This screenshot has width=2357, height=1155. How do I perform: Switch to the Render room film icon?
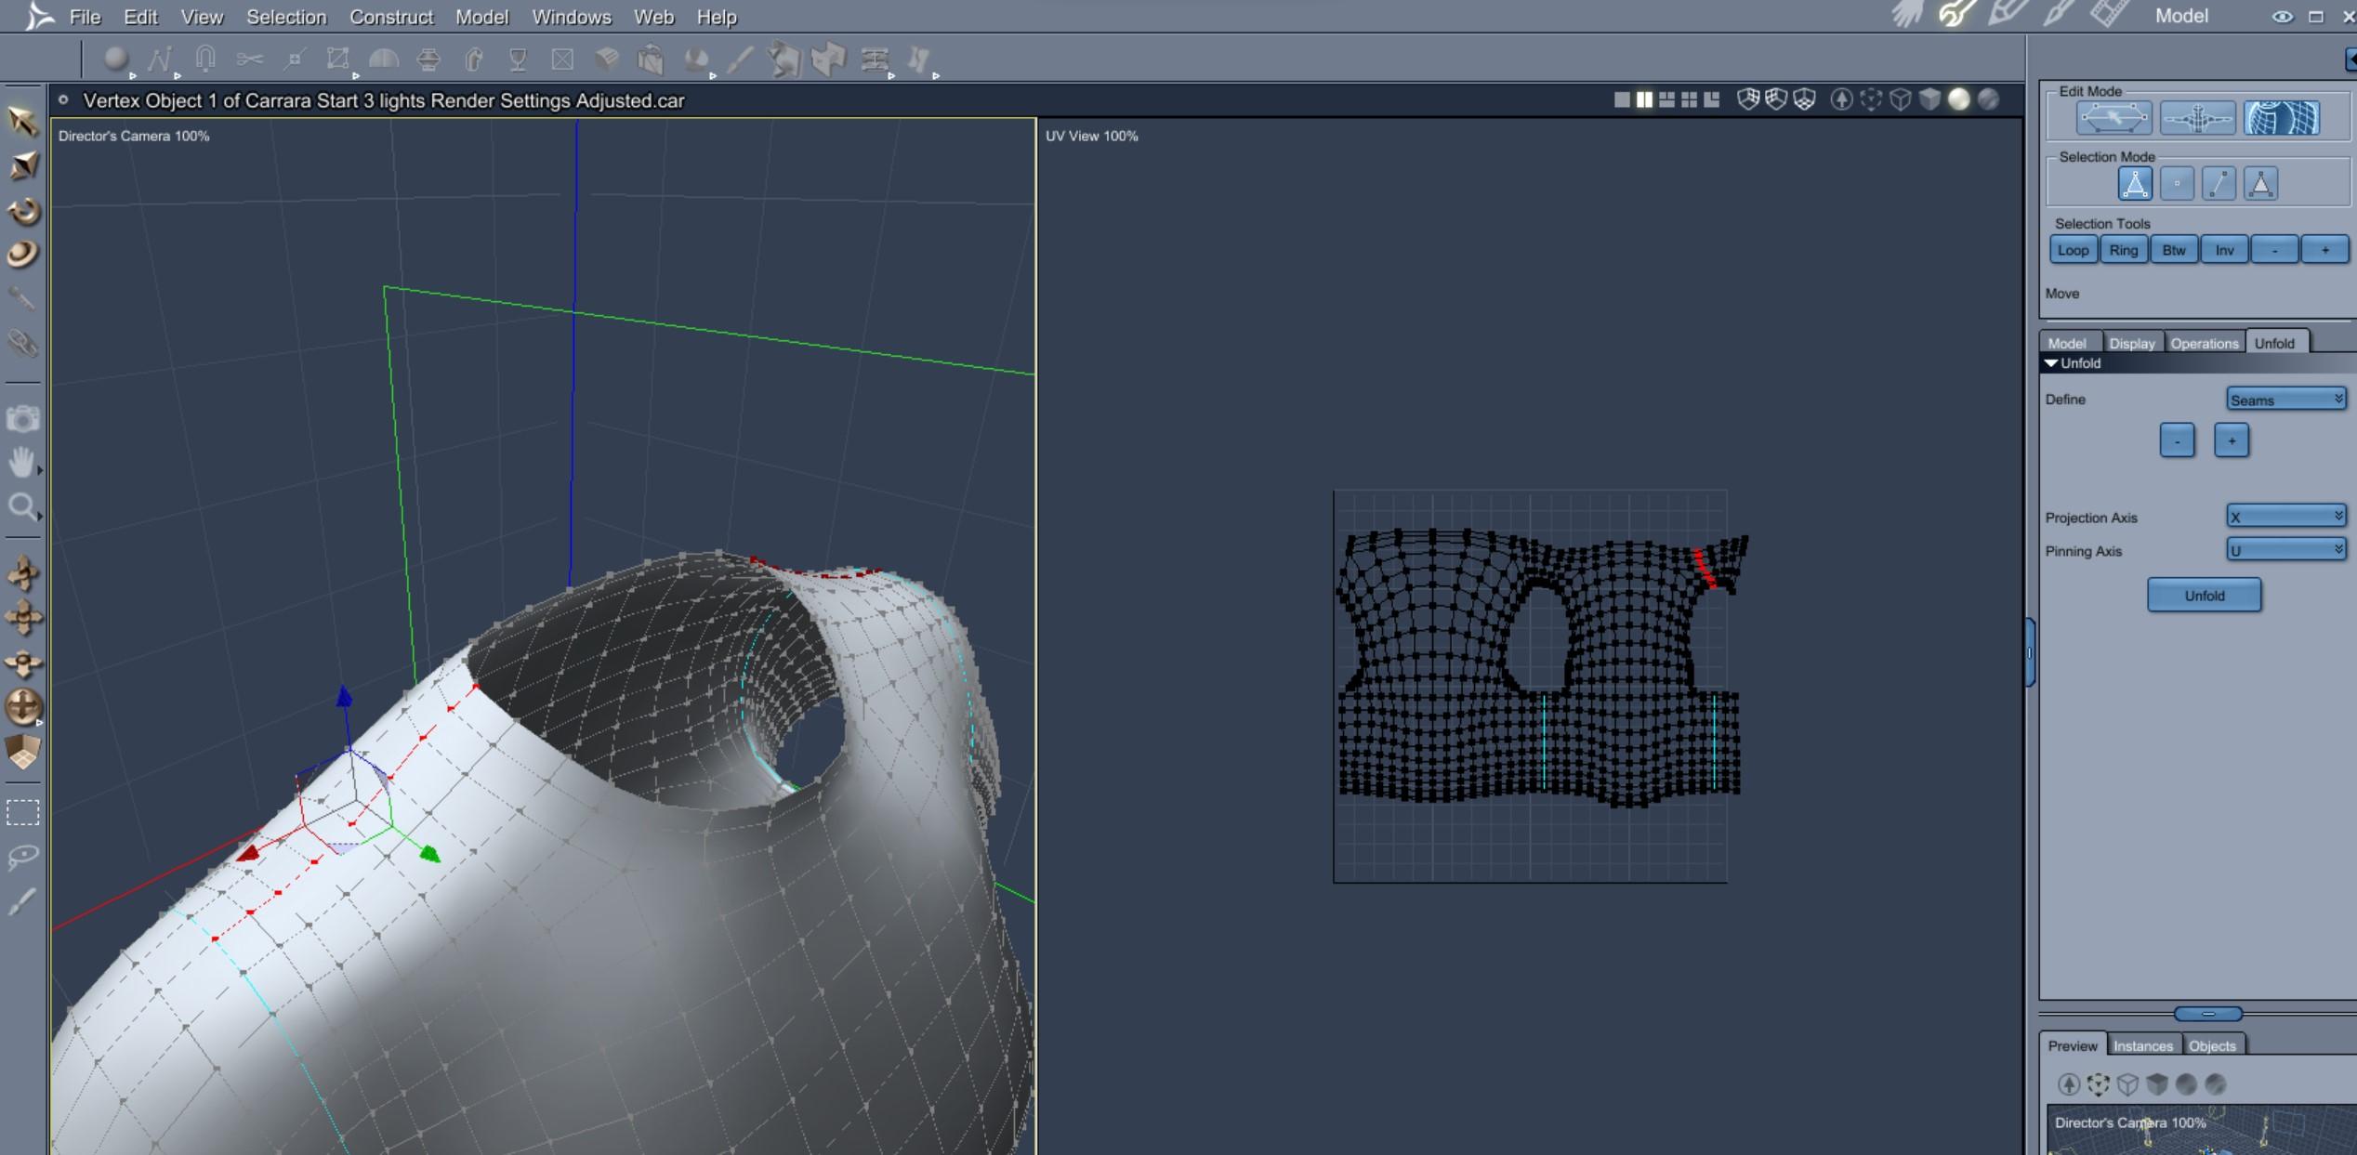[2110, 14]
